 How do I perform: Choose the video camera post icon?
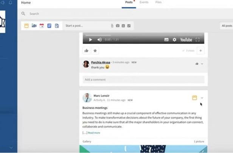(34, 26)
